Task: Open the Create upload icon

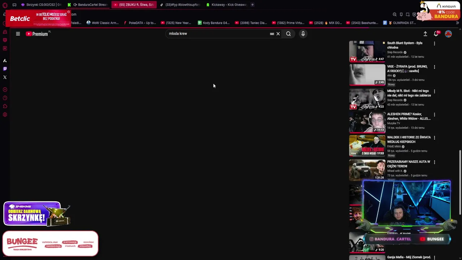Action: click(425, 34)
